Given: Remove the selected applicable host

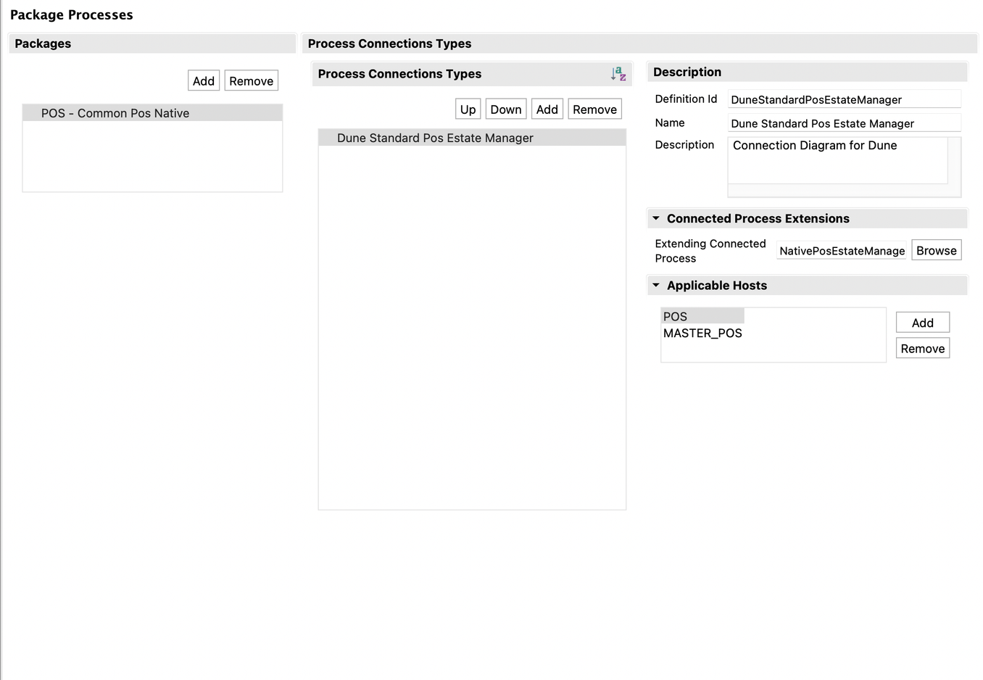Looking at the screenshot, I should coord(923,348).
